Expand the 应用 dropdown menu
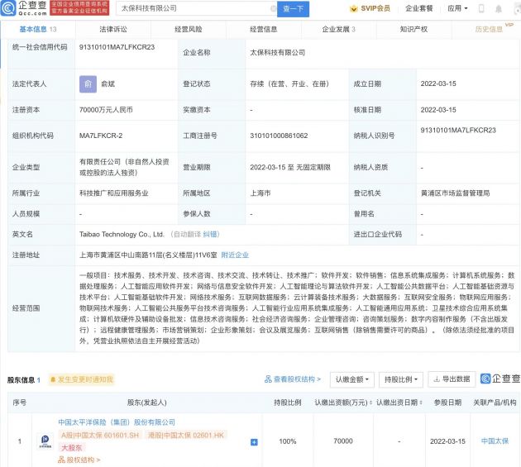The image size is (521, 467). (x=457, y=8)
